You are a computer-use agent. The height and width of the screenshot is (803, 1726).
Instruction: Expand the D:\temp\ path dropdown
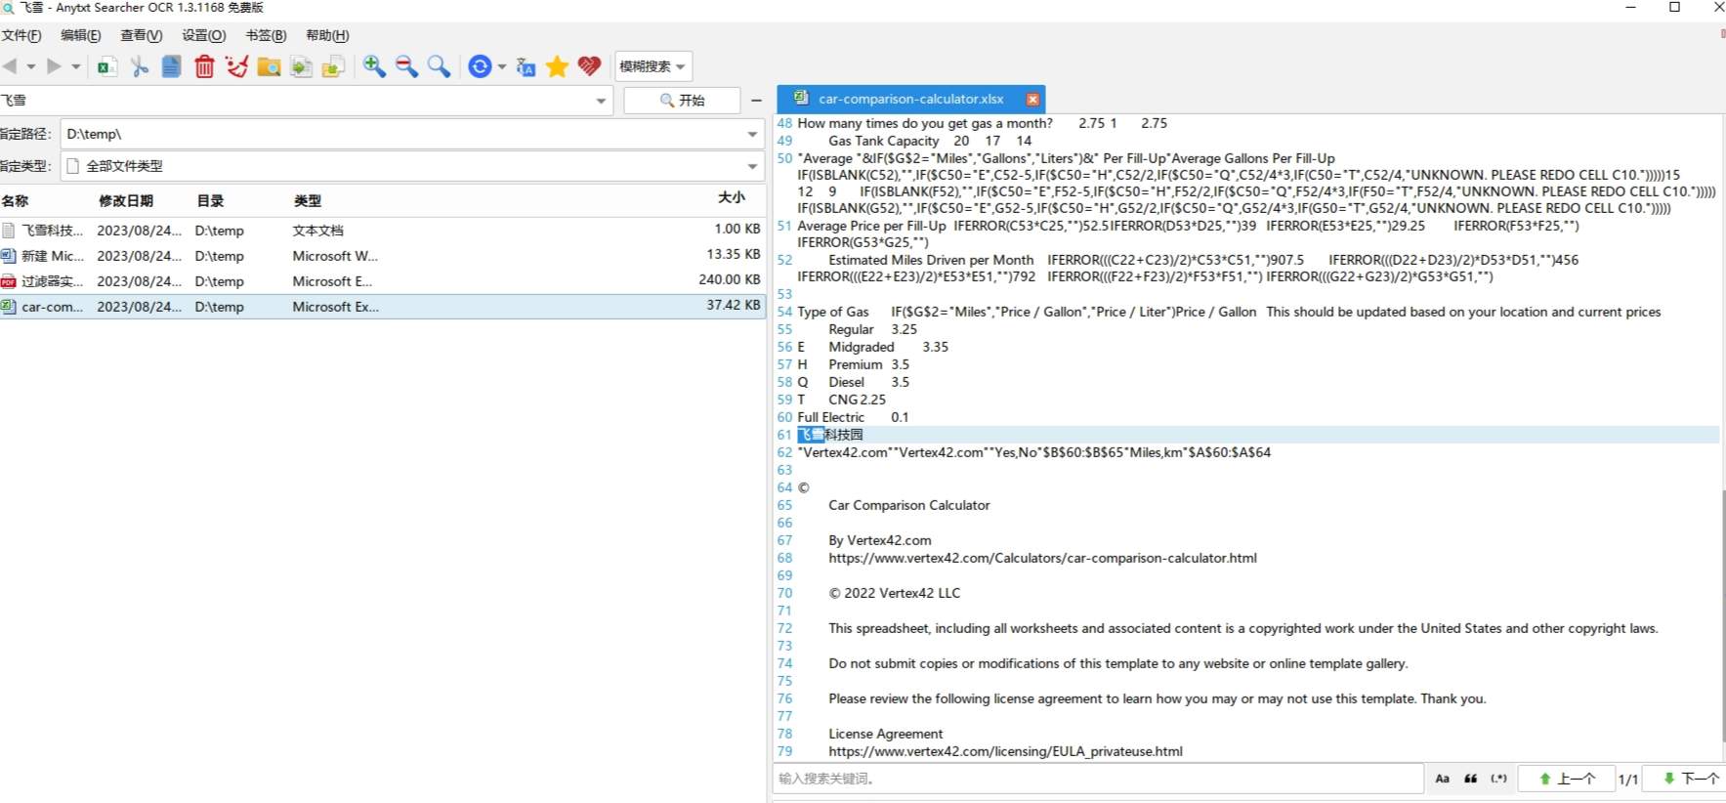point(752,134)
